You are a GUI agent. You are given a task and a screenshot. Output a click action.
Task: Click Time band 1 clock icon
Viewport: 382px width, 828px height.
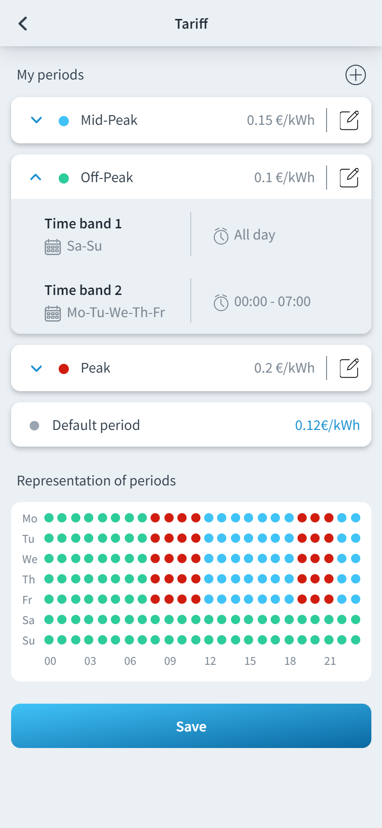tap(221, 236)
